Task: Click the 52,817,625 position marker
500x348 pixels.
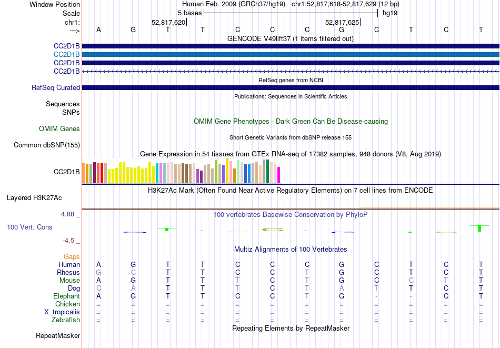Action: (343, 22)
